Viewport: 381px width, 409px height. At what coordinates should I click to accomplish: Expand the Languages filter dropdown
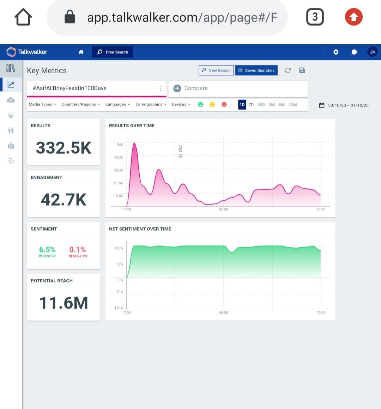(118, 104)
